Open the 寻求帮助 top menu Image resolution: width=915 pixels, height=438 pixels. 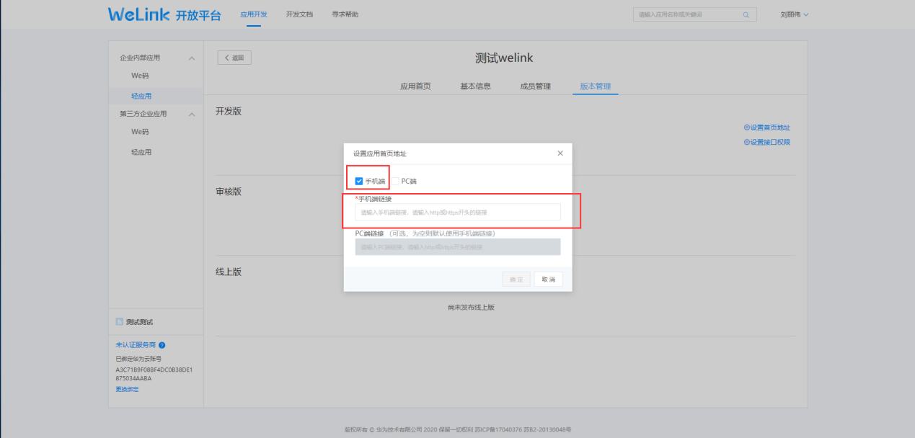tap(345, 14)
